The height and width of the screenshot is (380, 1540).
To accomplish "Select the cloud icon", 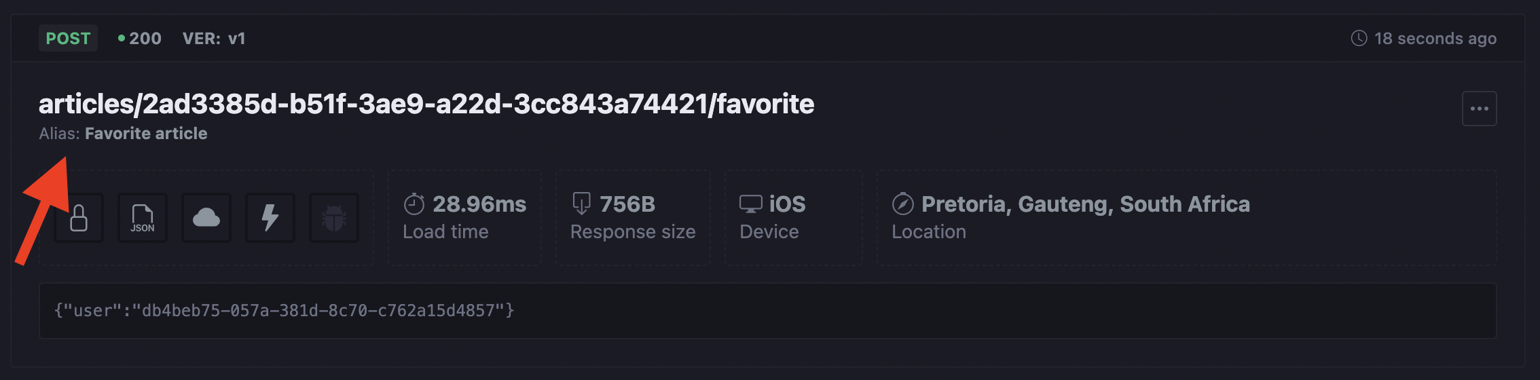I will (x=206, y=218).
